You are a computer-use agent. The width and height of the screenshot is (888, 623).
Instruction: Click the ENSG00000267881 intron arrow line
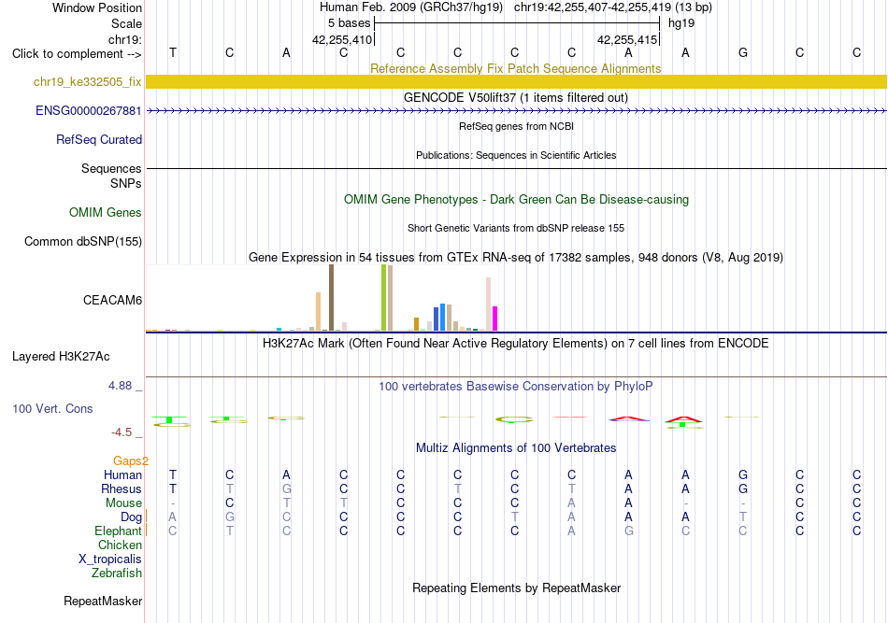pyautogui.click(x=517, y=111)
